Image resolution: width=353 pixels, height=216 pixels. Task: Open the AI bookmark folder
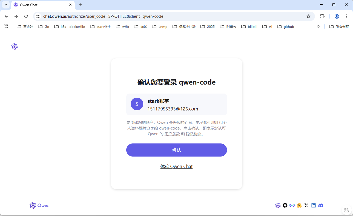(267, 26)
